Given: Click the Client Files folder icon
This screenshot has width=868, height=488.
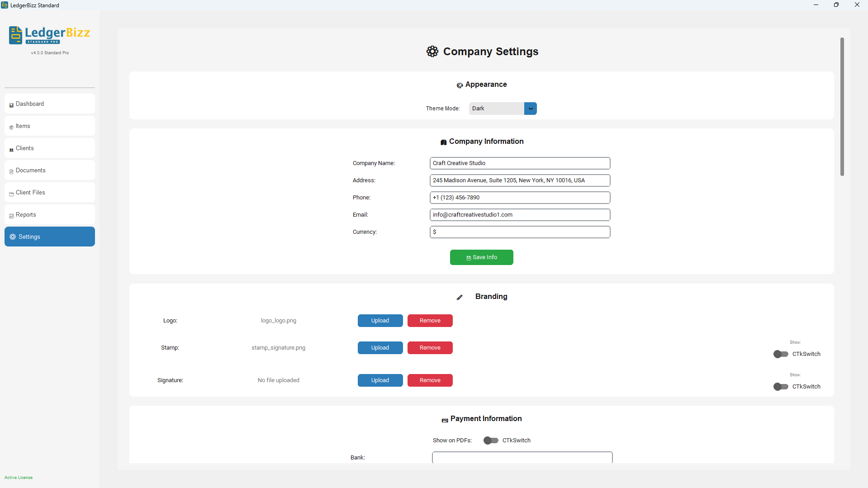Looking at the screenshot, I should point(11,194).
